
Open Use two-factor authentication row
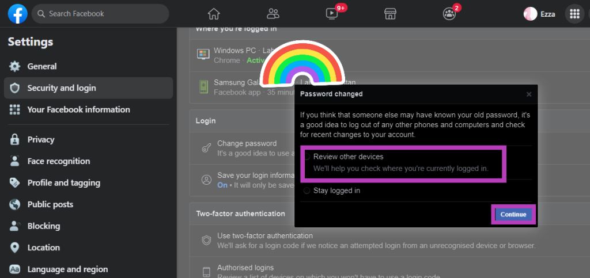(390, 241)
